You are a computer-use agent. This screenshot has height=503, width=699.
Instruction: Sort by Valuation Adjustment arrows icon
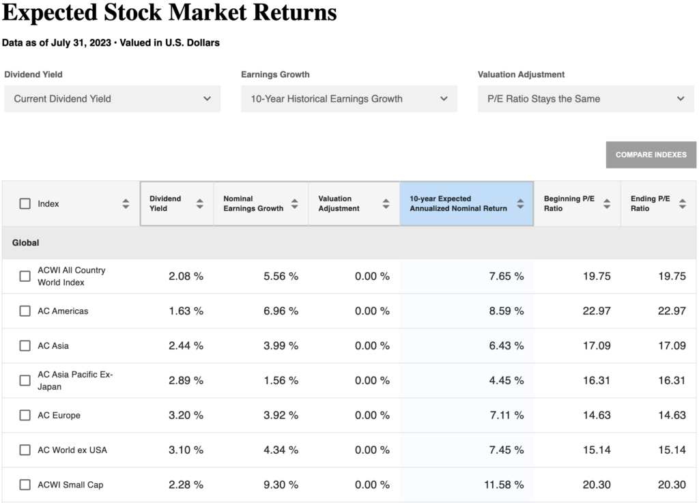386,203
